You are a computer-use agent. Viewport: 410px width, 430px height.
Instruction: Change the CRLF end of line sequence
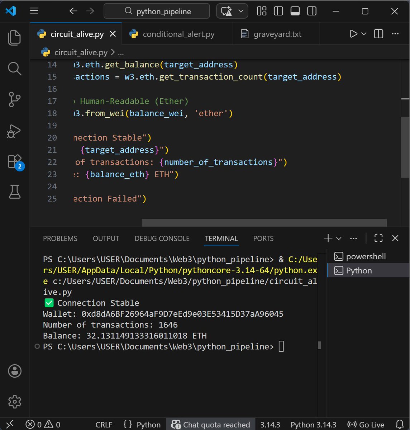pos(104,425)
